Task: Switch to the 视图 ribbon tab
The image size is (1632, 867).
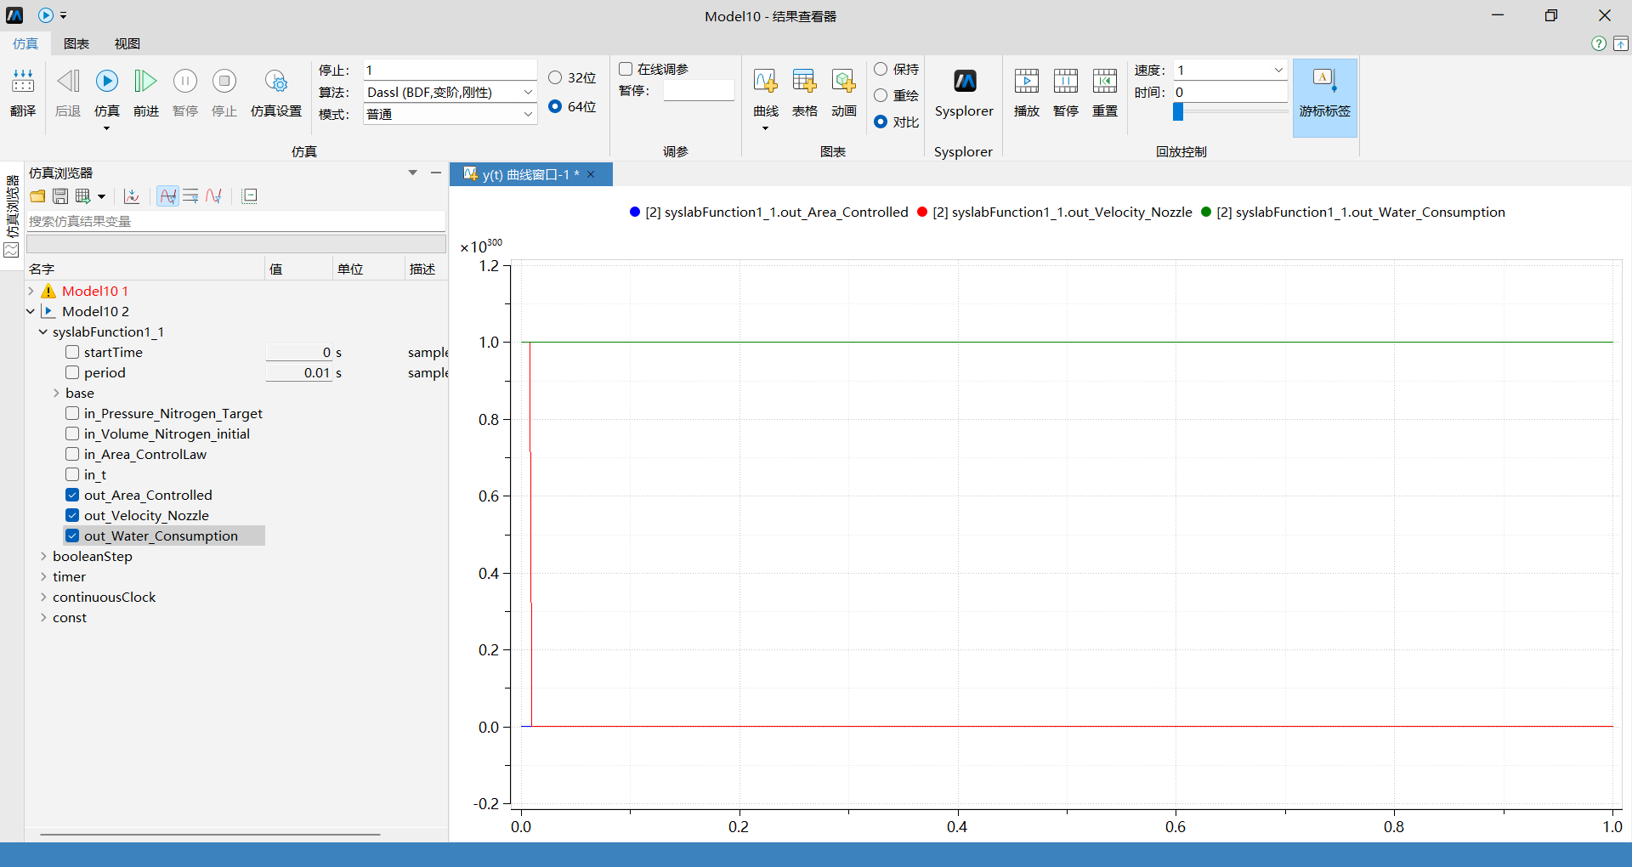Action: pyautogui.click(x=127, y=43)
